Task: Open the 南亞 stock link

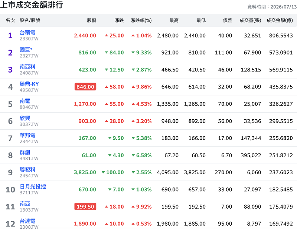Action: coord(25,204)
